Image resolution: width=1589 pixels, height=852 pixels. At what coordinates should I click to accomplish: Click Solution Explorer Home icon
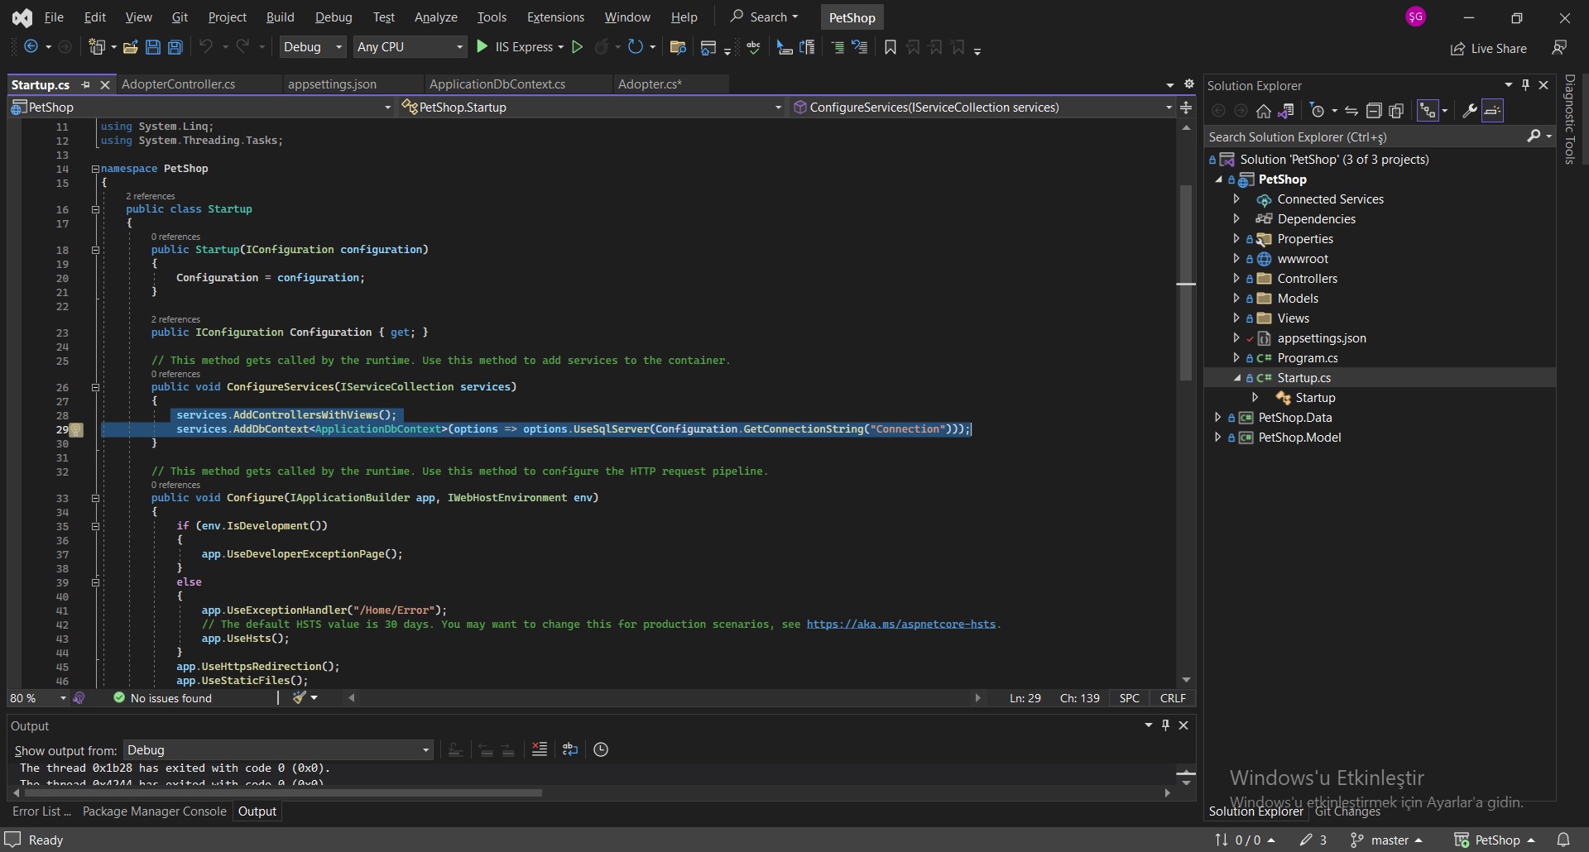tap(1264, 111)
